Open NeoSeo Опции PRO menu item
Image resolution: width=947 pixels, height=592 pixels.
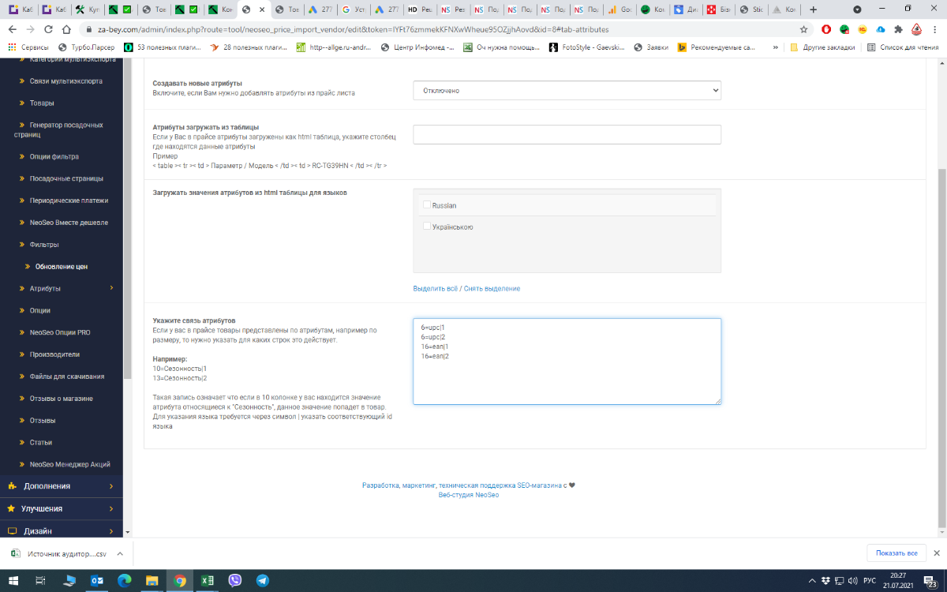coord(60,332)
